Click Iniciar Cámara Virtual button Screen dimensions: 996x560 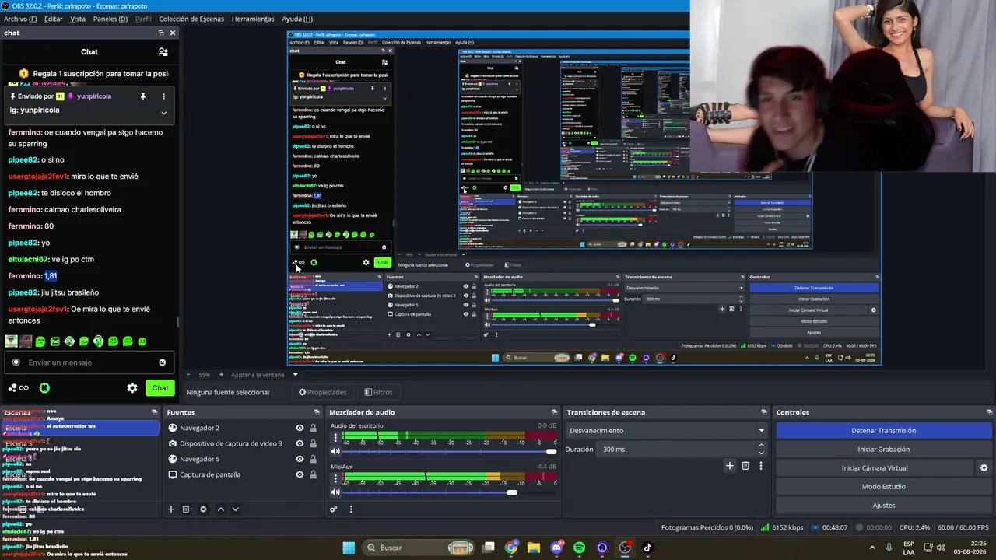click(x=875, y=467)
